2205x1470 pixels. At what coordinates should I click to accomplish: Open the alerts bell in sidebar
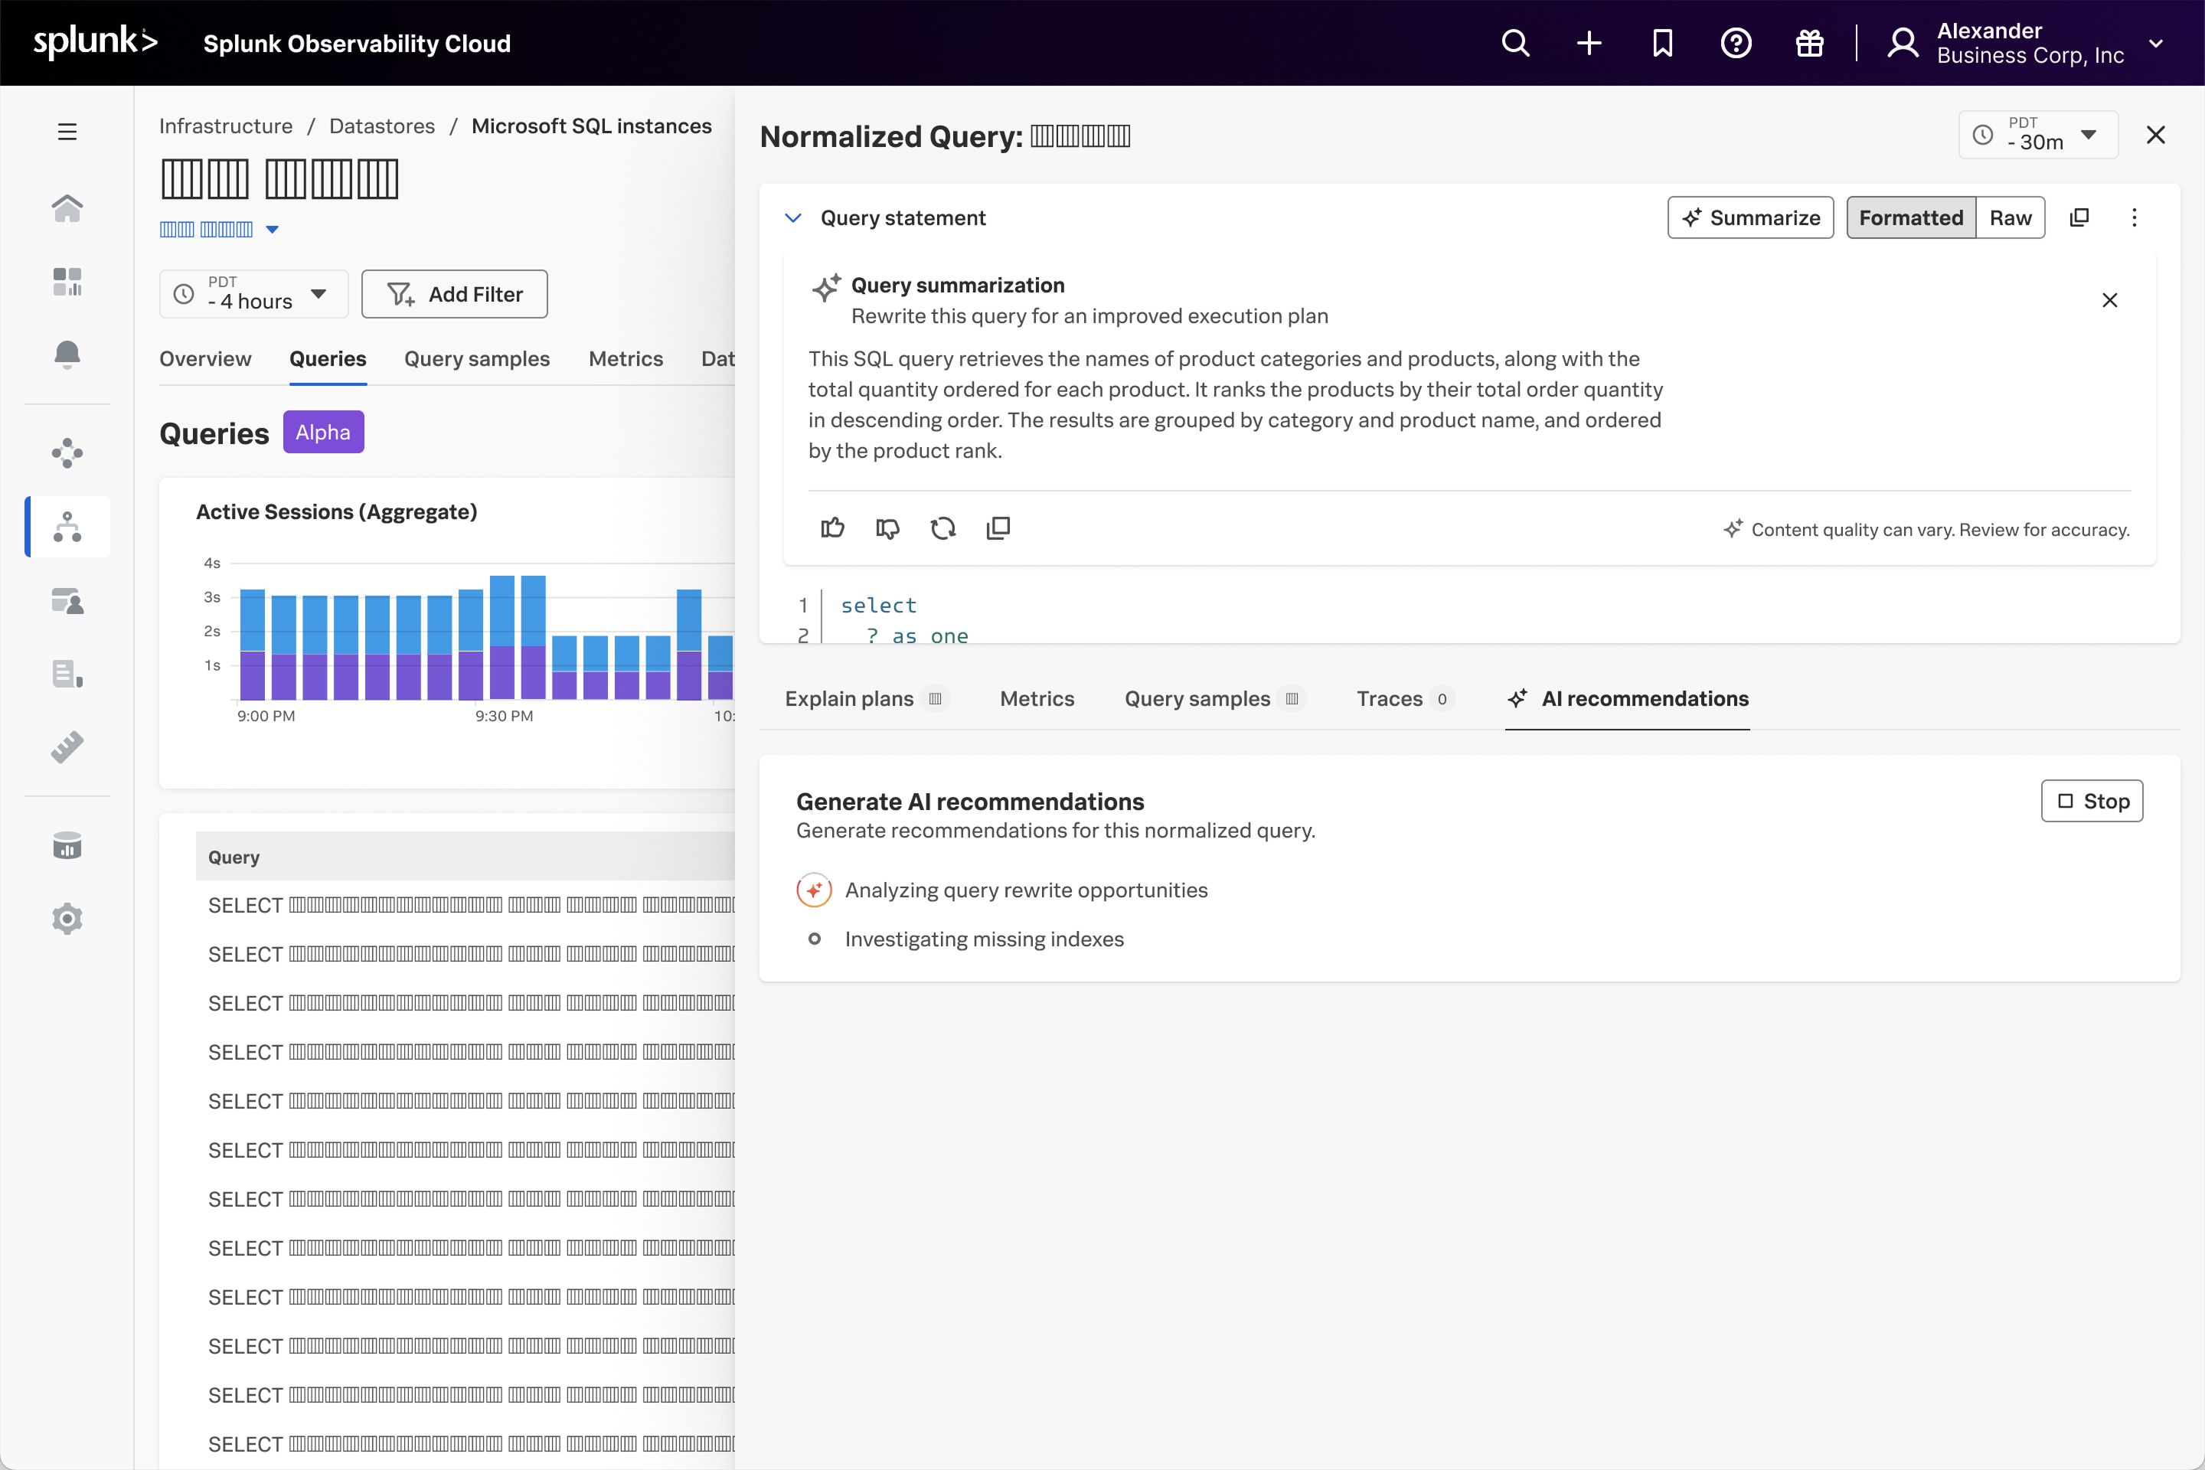pos(67,354)
